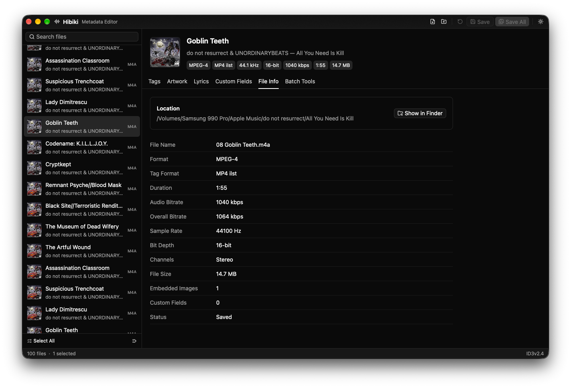Click the add folder icon in toolbar
The height and width of the screenshot is (388, 571).
[444, 22]
